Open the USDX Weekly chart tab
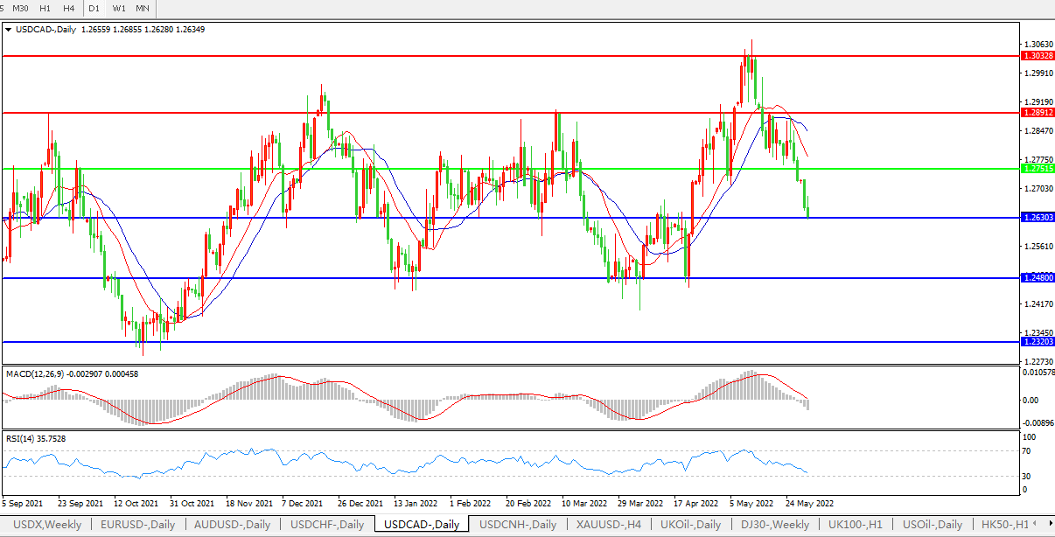 pyautogui.click(x=45, y=524)
